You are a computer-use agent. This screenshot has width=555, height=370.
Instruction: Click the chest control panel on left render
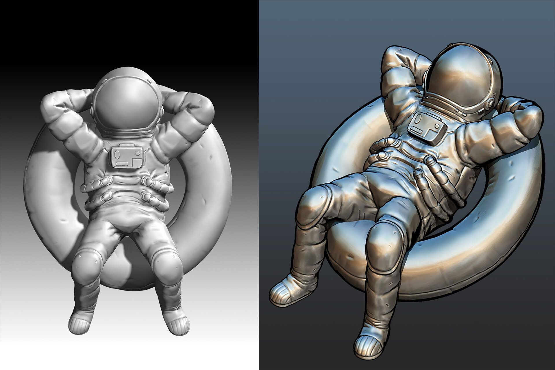[x=127, y=158]
